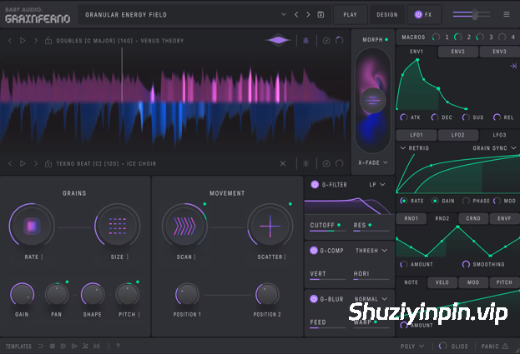Click the Position 1 knob
The image size is (520, 354).
187,295
